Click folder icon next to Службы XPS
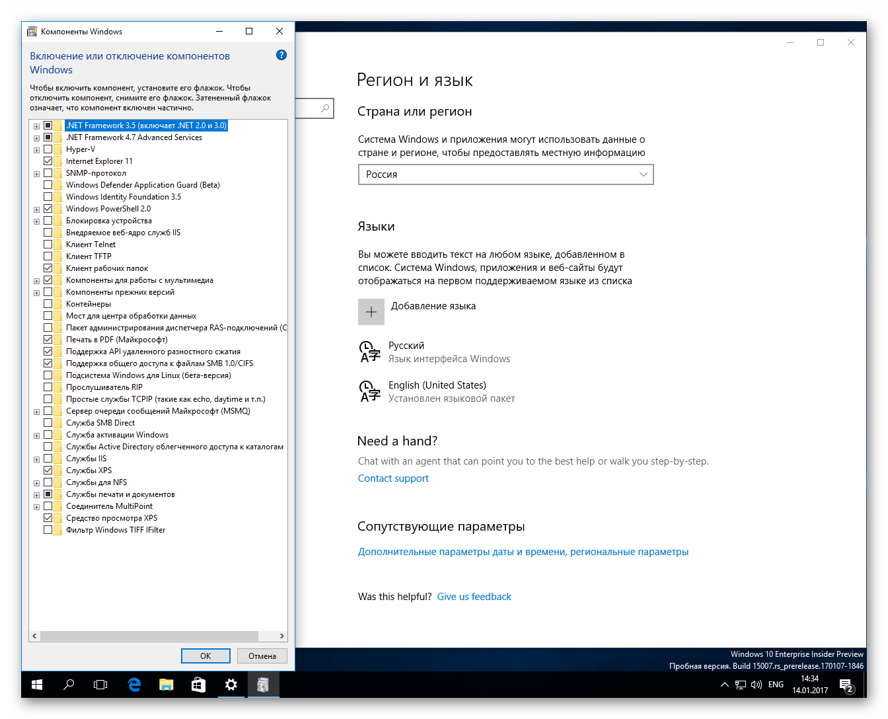The height and width of the screenshot is (719, 888). coord(58,471)
